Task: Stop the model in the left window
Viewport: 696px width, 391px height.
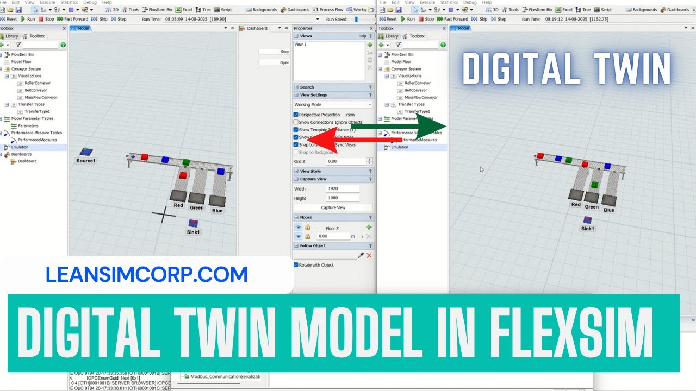Action: point(46,19)
